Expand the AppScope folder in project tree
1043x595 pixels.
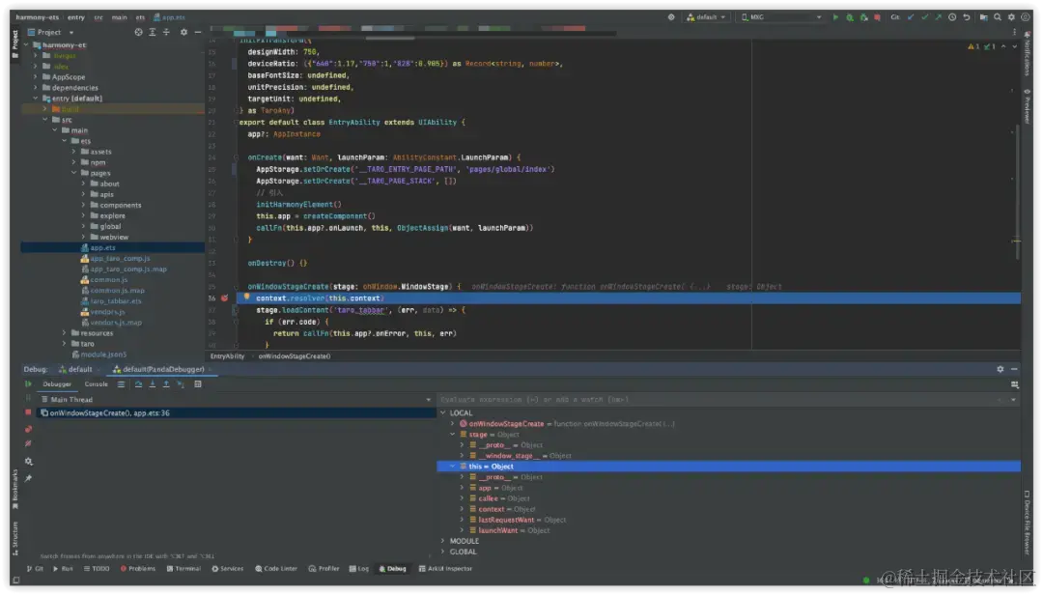(x=36, y=77)
